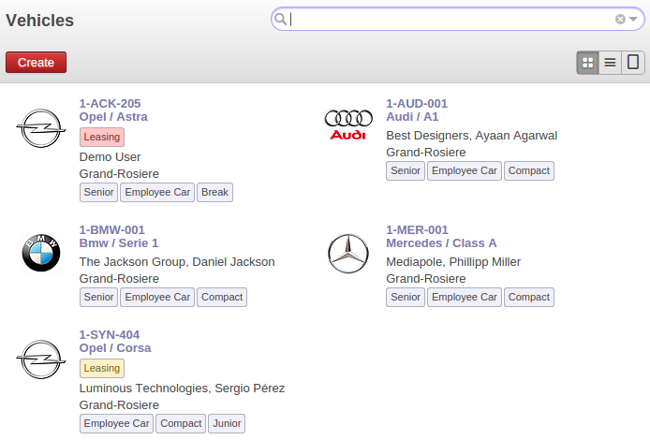650x440 pixels.
Task: Click the Employee Car tag on Audi A1
Action: coord(465,170)
